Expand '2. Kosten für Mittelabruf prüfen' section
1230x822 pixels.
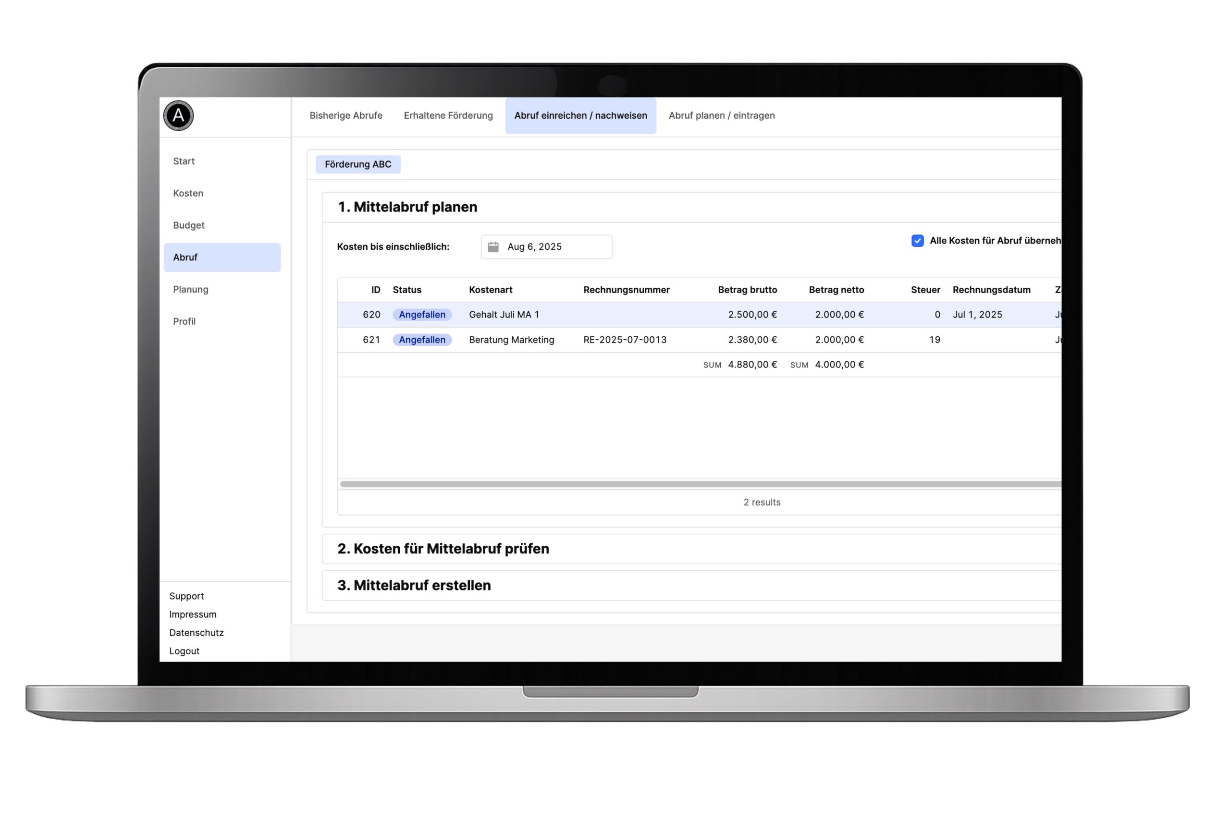[443, 548]
